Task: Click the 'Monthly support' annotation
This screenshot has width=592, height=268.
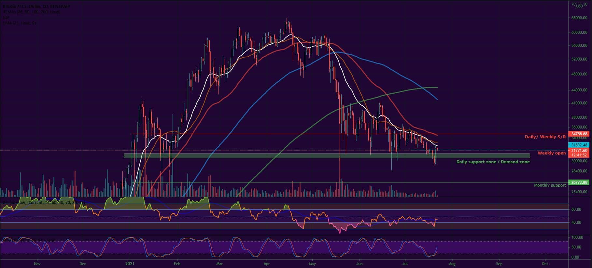Action: [x=550, y=185]
